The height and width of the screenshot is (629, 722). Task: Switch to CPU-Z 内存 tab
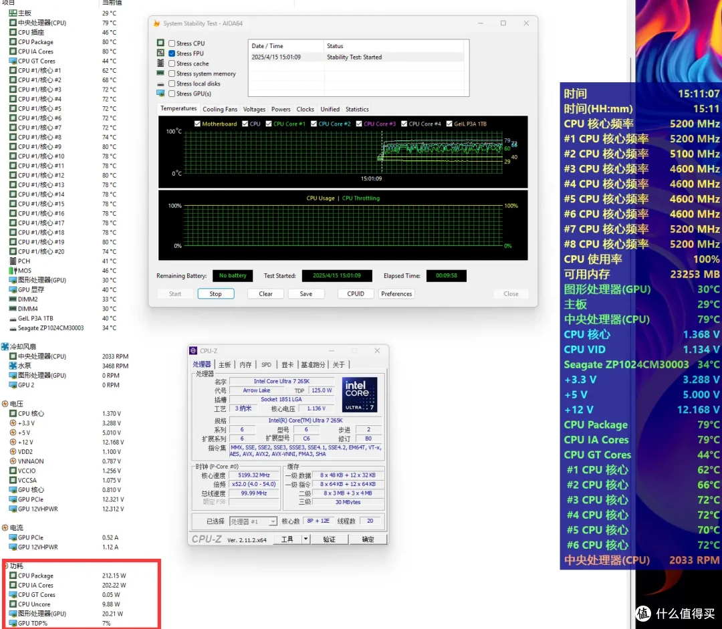click(245, 365)
